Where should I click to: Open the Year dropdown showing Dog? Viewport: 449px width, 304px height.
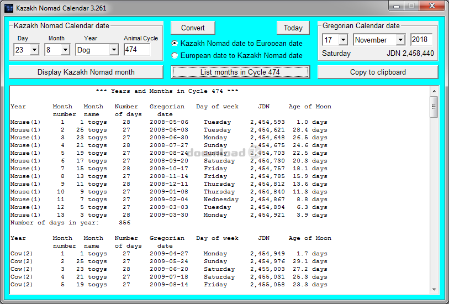coord(114,50)
